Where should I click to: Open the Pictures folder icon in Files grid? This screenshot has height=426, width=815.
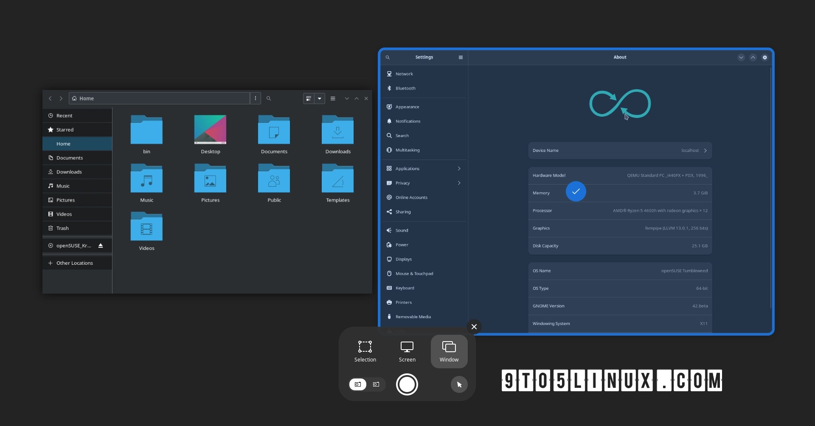tap(210, 178)
